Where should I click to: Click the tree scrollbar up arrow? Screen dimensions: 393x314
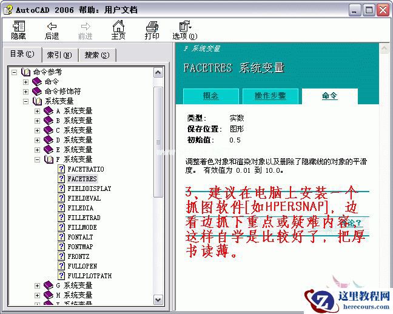coord(158,73)
